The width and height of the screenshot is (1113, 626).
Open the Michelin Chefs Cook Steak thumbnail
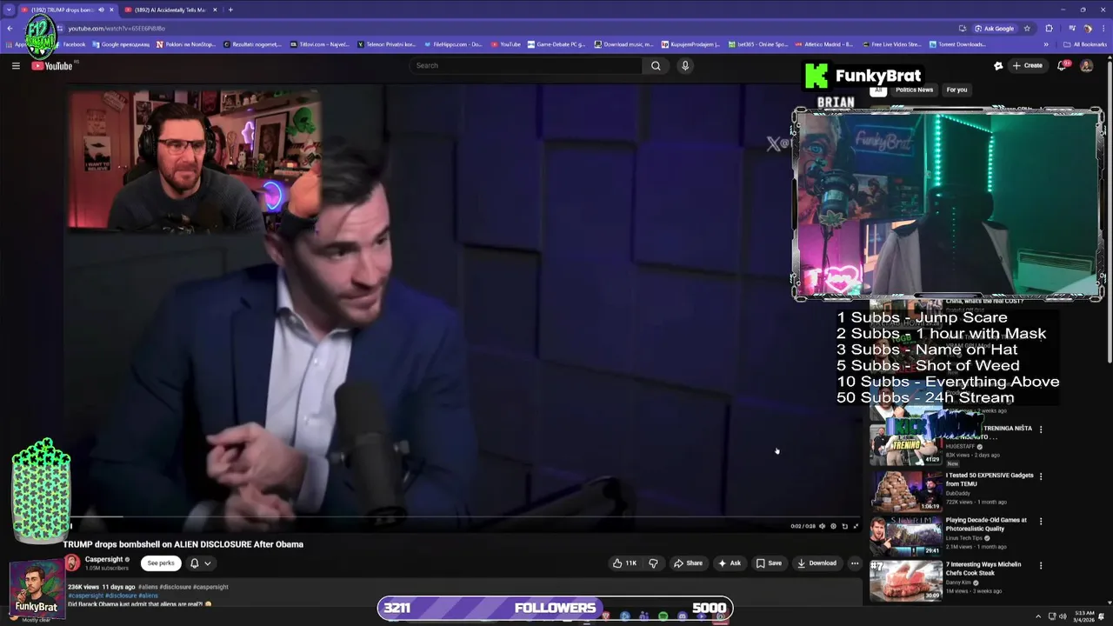click(x=906, y=581)
